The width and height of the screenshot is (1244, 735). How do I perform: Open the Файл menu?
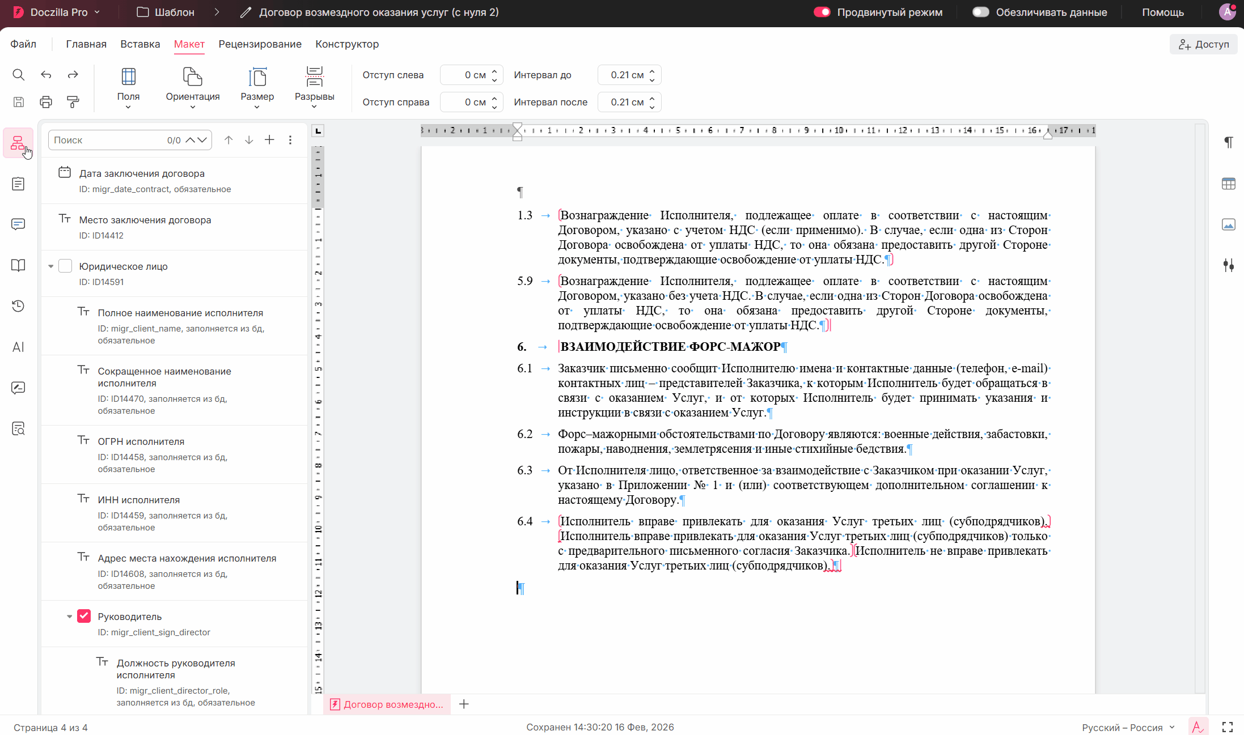(23, 44)
